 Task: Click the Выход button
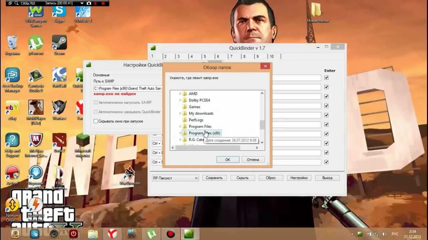[327, 178]
